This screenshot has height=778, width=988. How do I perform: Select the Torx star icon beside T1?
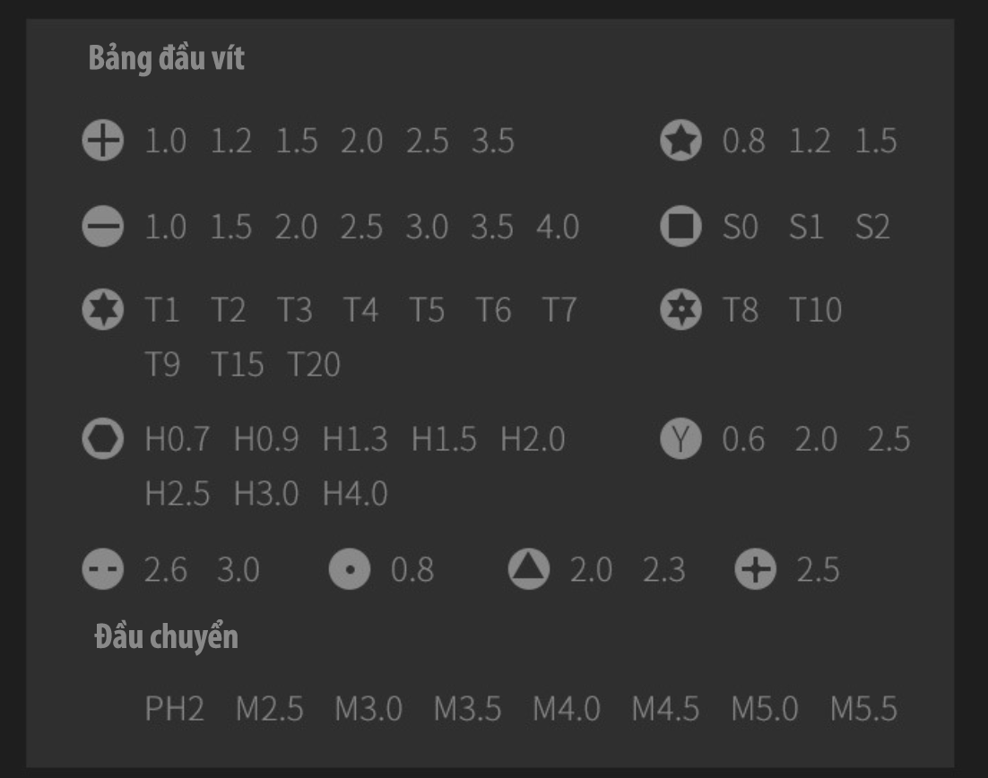(x=103, y=309)
